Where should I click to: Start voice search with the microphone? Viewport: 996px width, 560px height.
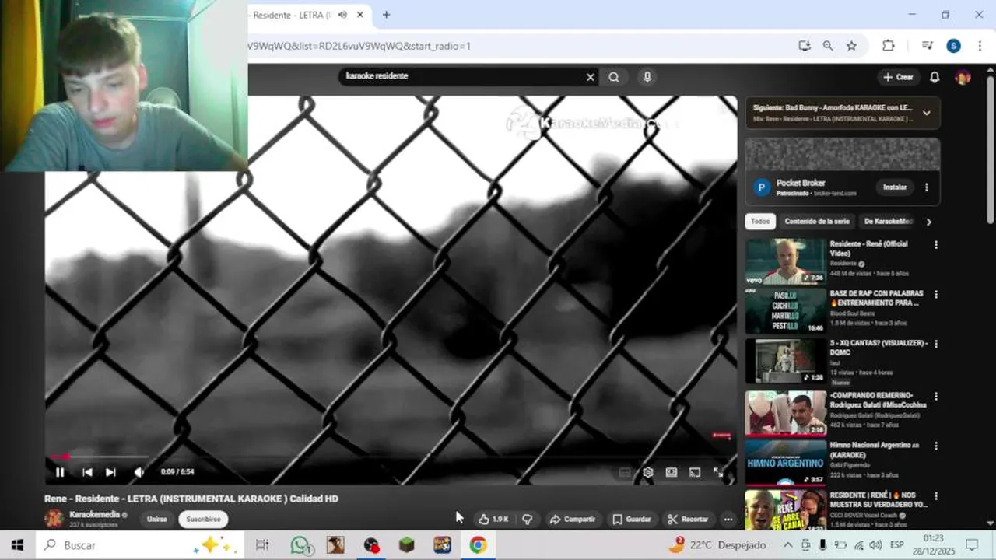[647, 77]
